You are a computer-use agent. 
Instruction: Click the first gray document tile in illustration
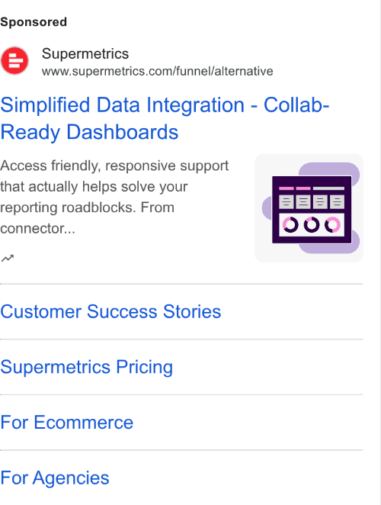point(286,202)
